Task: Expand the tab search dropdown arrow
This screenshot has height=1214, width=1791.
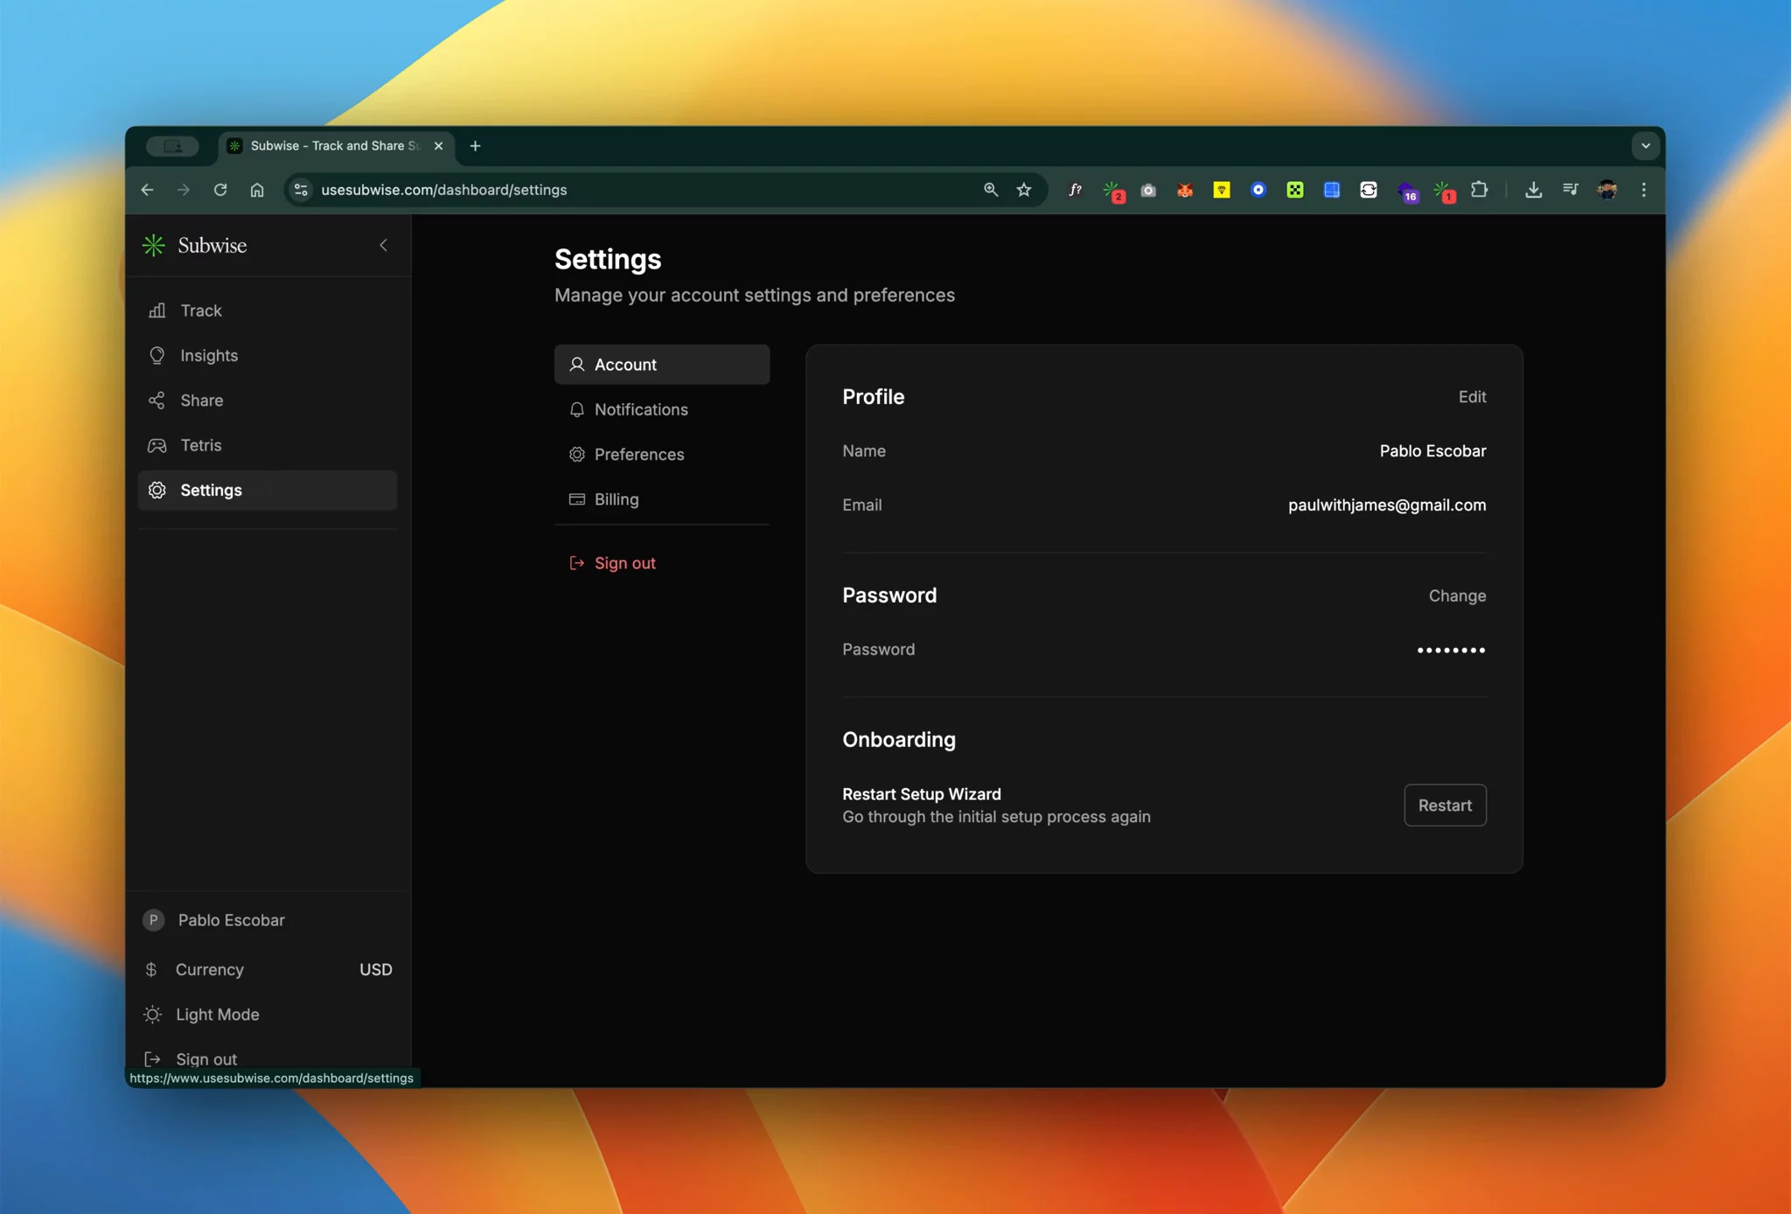Action: click(1645, 146)
